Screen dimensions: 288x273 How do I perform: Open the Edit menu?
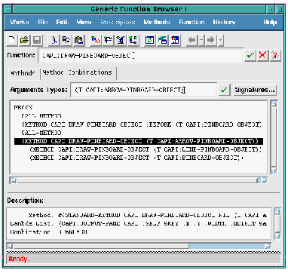point(63,22)
